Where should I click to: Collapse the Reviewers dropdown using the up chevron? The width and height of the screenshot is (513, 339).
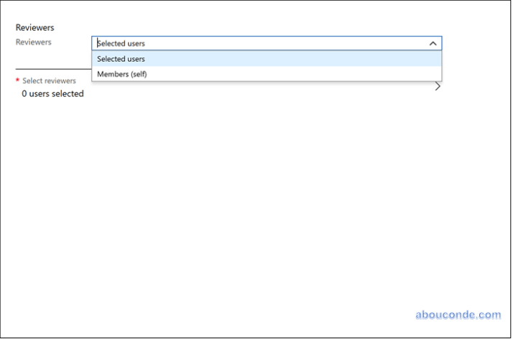point(433,43)
